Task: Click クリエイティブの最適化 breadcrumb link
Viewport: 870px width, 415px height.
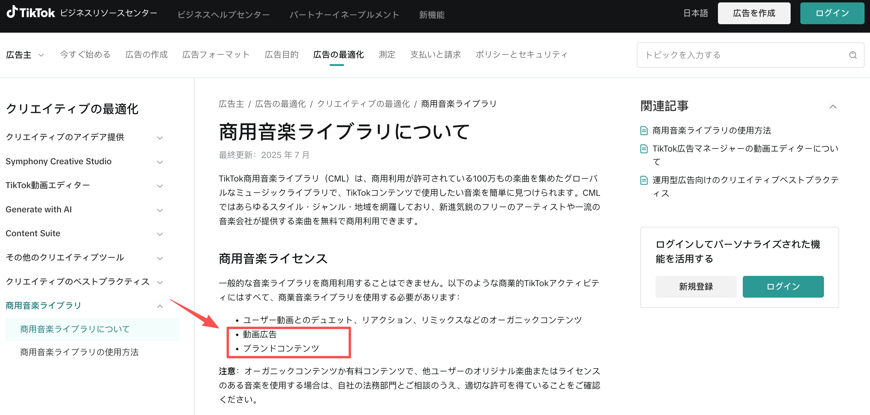Action: (363, 104)
